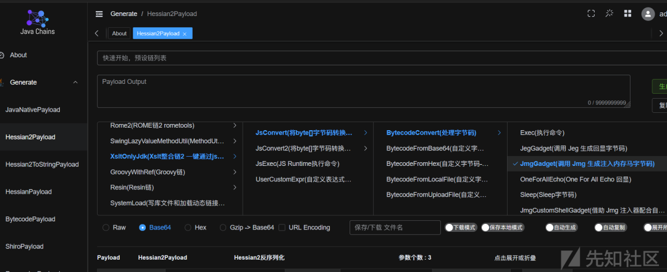
Task: Select the checked JmgGadget option
Action: pos(587,163)
